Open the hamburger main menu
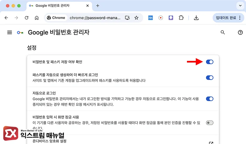This screenshot has width=246, height=144. 10,32
